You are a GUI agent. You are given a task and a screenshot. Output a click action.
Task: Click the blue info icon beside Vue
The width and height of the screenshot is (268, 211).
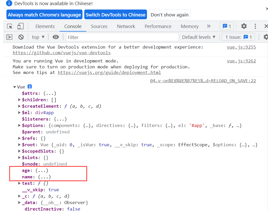pyautogui.click(x=30, y=87)
